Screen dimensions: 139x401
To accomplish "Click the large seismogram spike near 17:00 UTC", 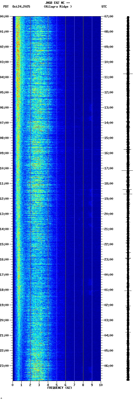I will pos(127,171).
